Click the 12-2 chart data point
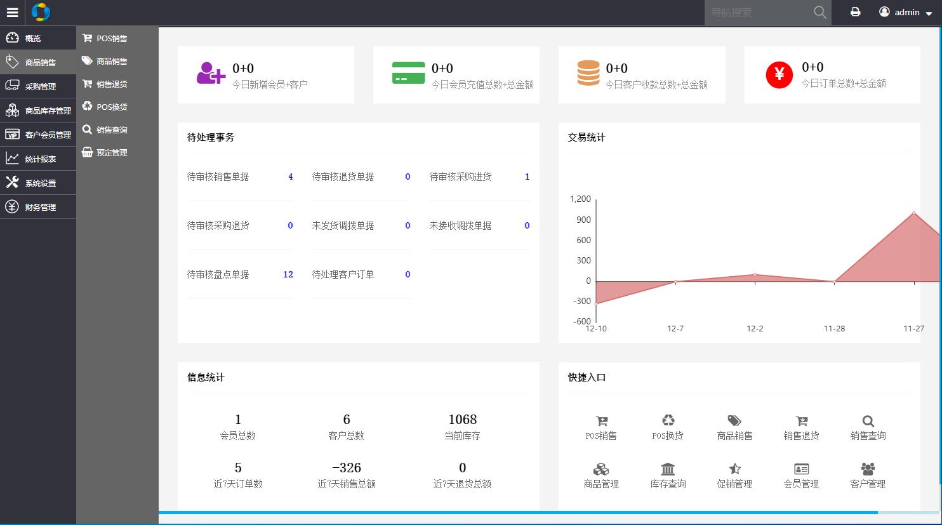 pos(755,274)
